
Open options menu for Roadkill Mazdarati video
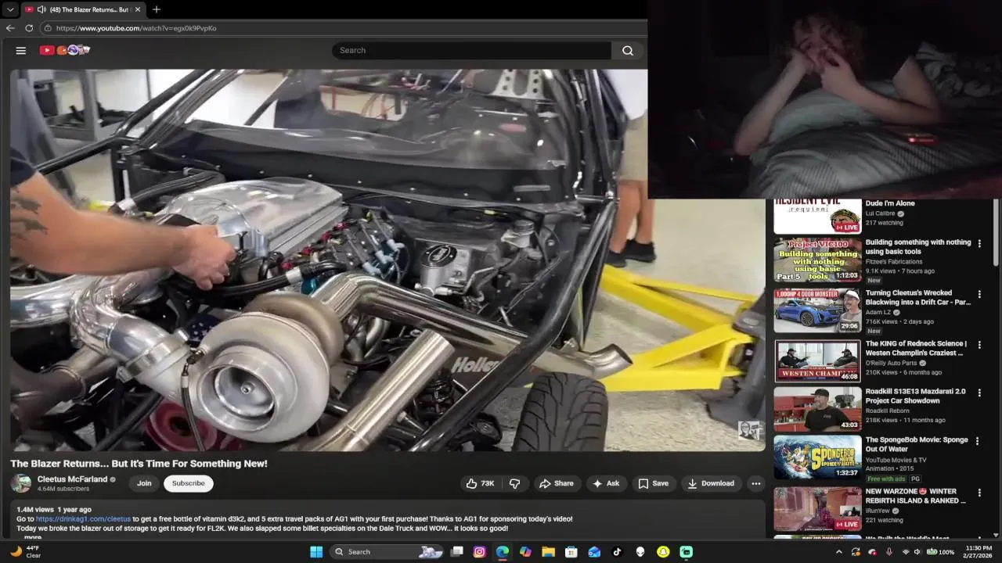pyautogui.click(x=979, y=393)
